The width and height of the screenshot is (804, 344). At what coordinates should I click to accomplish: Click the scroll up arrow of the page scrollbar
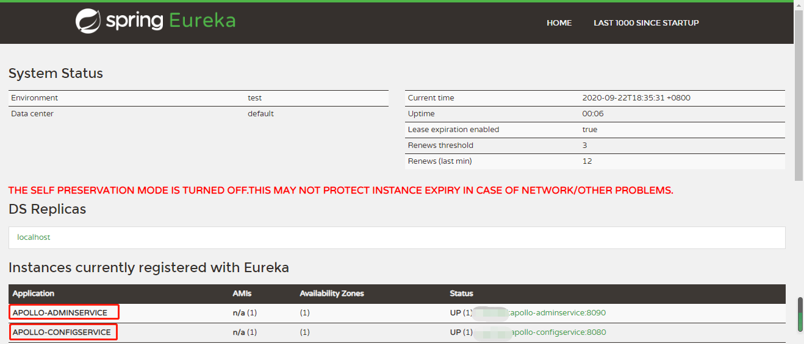[x=799, y=5]
